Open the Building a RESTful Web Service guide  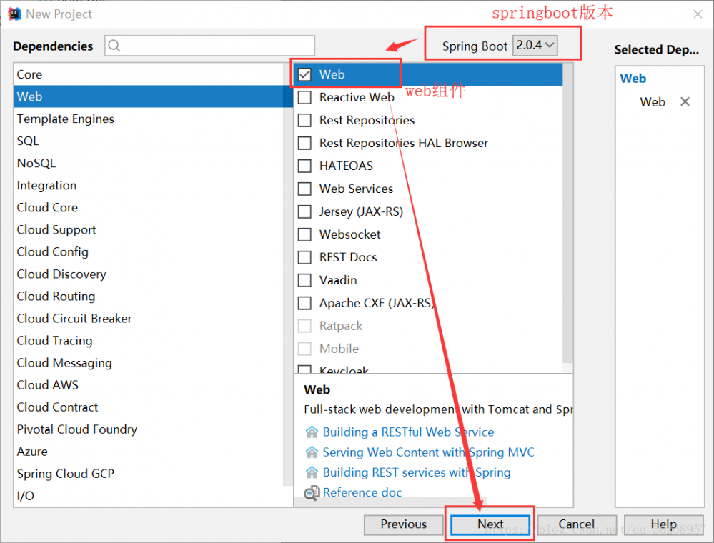coord(408,432)
